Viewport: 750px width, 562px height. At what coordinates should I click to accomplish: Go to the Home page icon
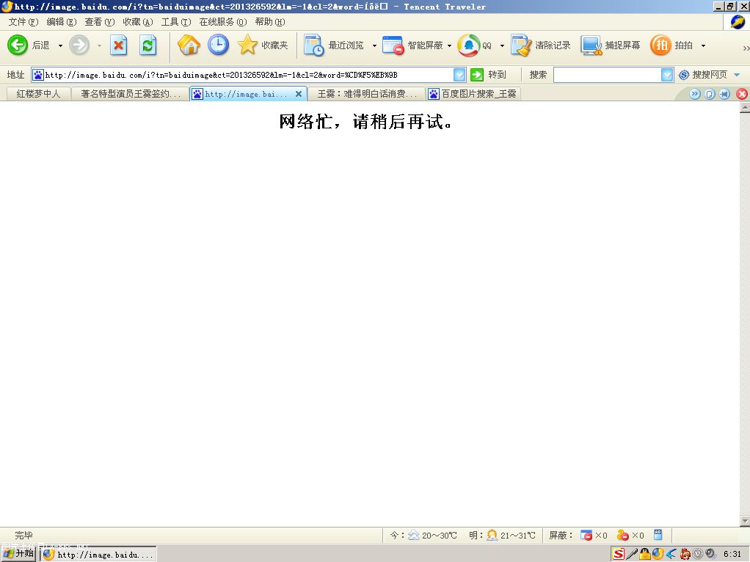(189, 45)
